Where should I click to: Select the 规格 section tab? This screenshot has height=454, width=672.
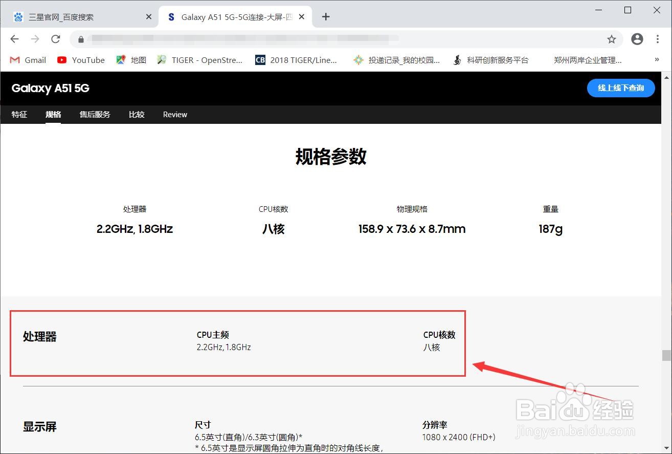coord(53,115)
